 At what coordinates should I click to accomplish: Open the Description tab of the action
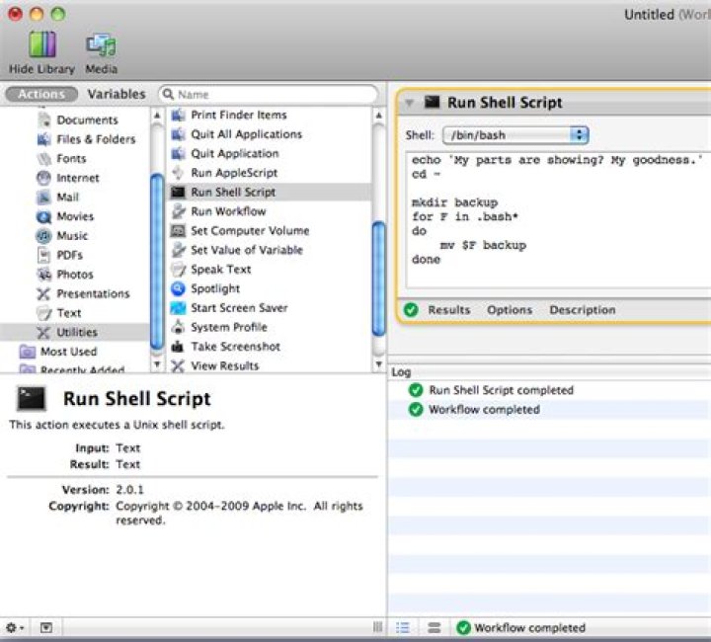coord(583,310)
